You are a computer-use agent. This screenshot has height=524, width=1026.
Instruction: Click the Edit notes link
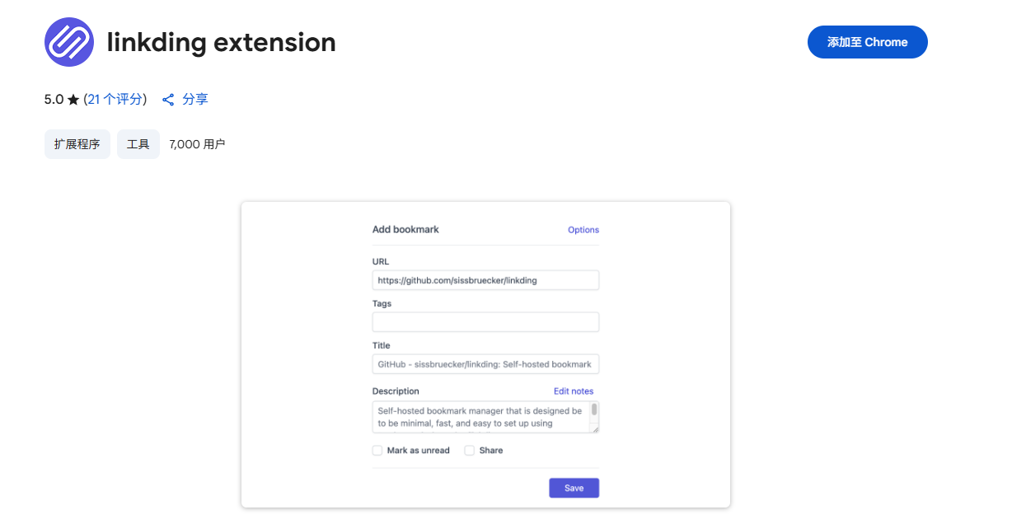[x=574, y=391]
